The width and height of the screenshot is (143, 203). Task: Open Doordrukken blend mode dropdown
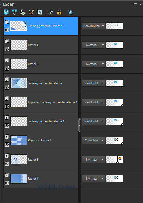tap(93, 26)
